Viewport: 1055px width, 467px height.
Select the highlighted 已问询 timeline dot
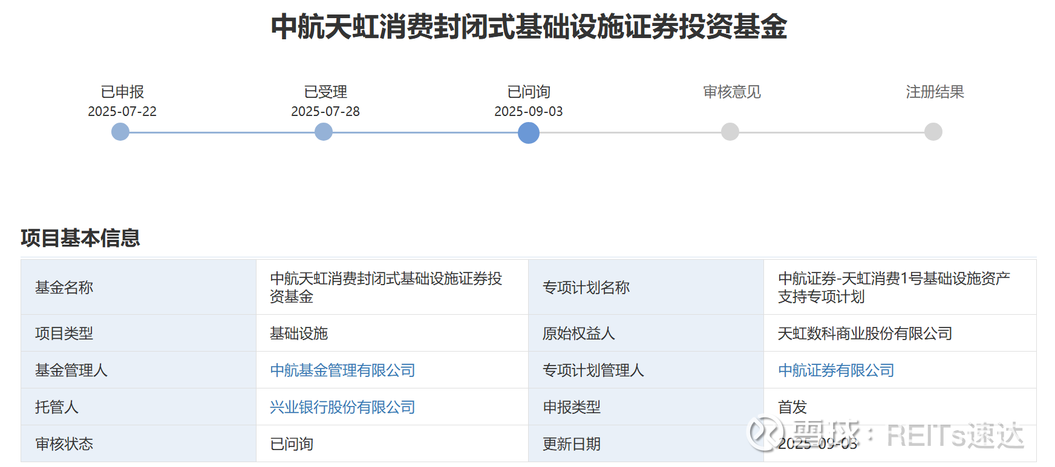[529, 132]
